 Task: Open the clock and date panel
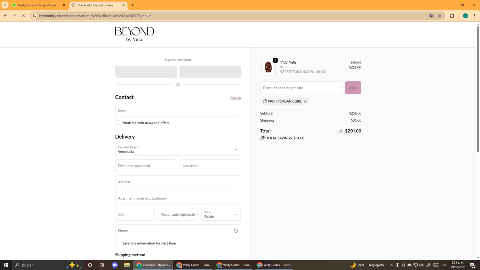[458, 265]
